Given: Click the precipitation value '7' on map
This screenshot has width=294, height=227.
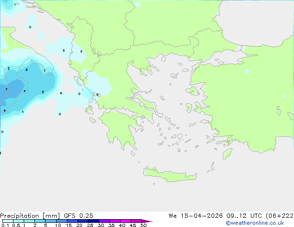Looking at the screenshot, I should (x=6, y=89).
